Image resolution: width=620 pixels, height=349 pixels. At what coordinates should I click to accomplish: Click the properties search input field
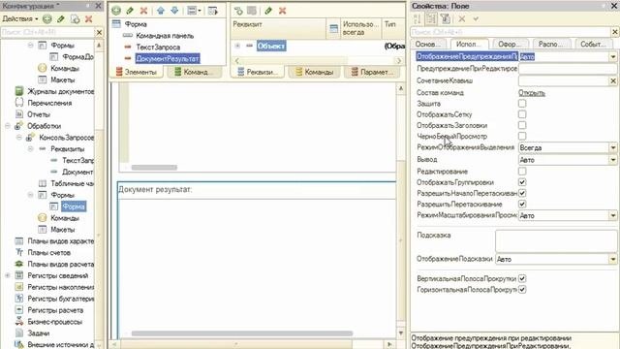pyautogui.click(x=511, y=32)
